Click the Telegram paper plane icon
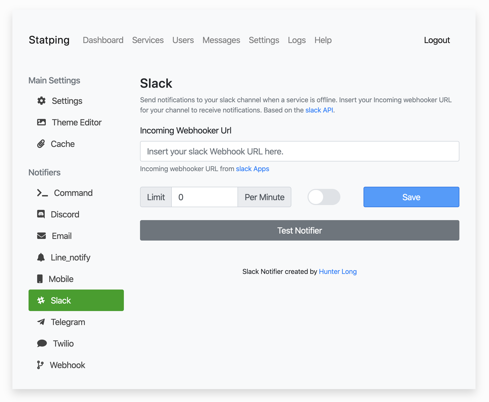This screenshot has height=402, width=489. (x=41, y=322)
